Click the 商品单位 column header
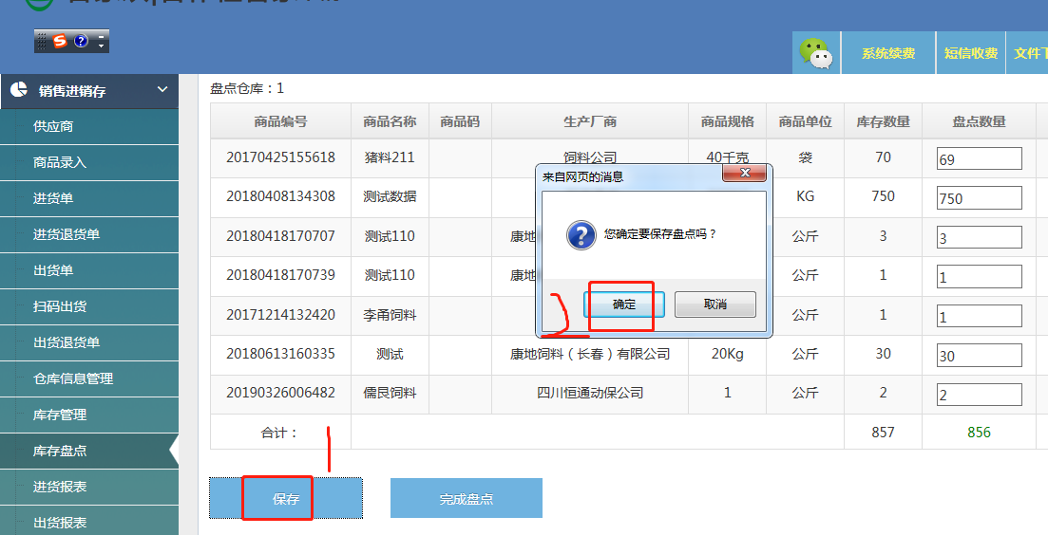This screenshot has width=1048, height=535. [806, 121]
